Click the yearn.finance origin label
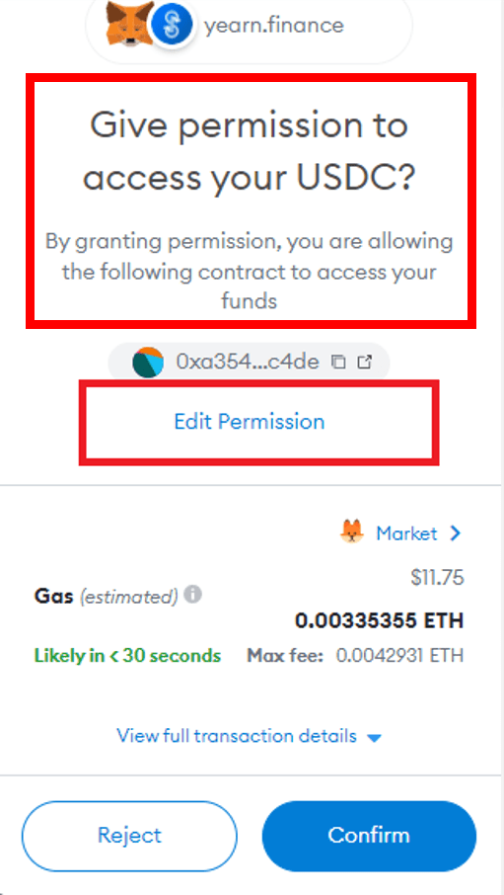 (x=274, y=26)
